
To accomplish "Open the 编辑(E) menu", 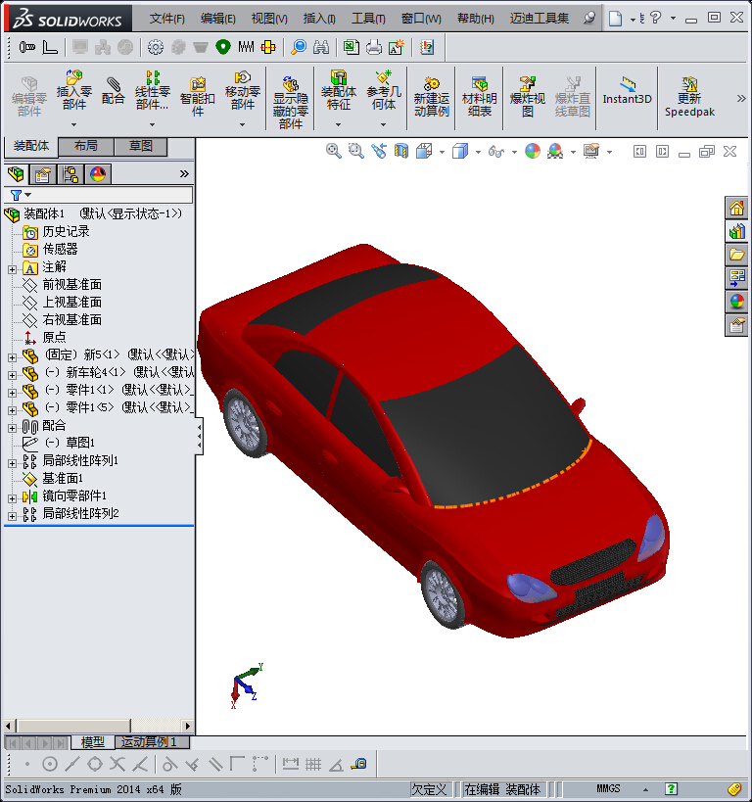I will [x=218, y=19].
